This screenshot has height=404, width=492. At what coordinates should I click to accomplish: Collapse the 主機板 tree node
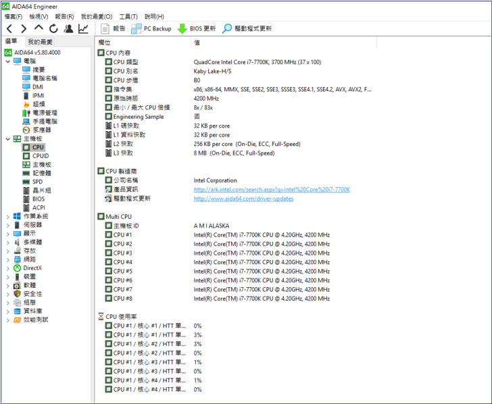tap(7, 138)
